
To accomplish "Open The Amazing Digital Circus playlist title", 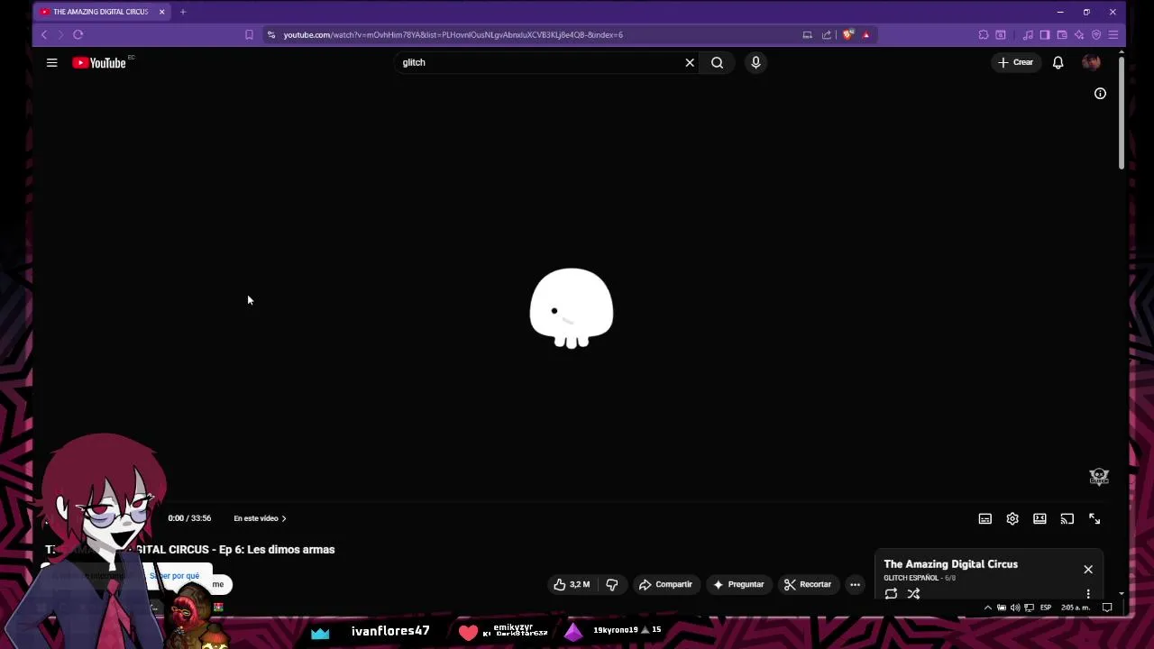I will click(950, 564).
